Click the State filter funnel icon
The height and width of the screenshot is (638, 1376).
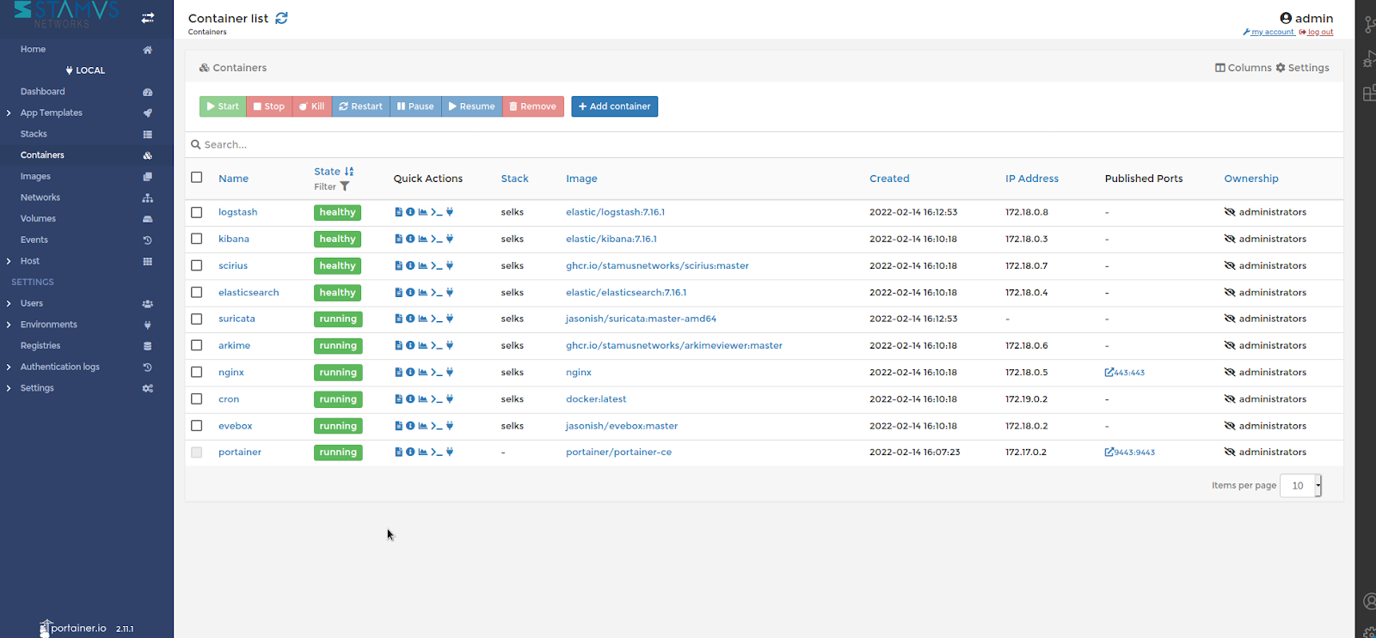(x=345, y=186)
